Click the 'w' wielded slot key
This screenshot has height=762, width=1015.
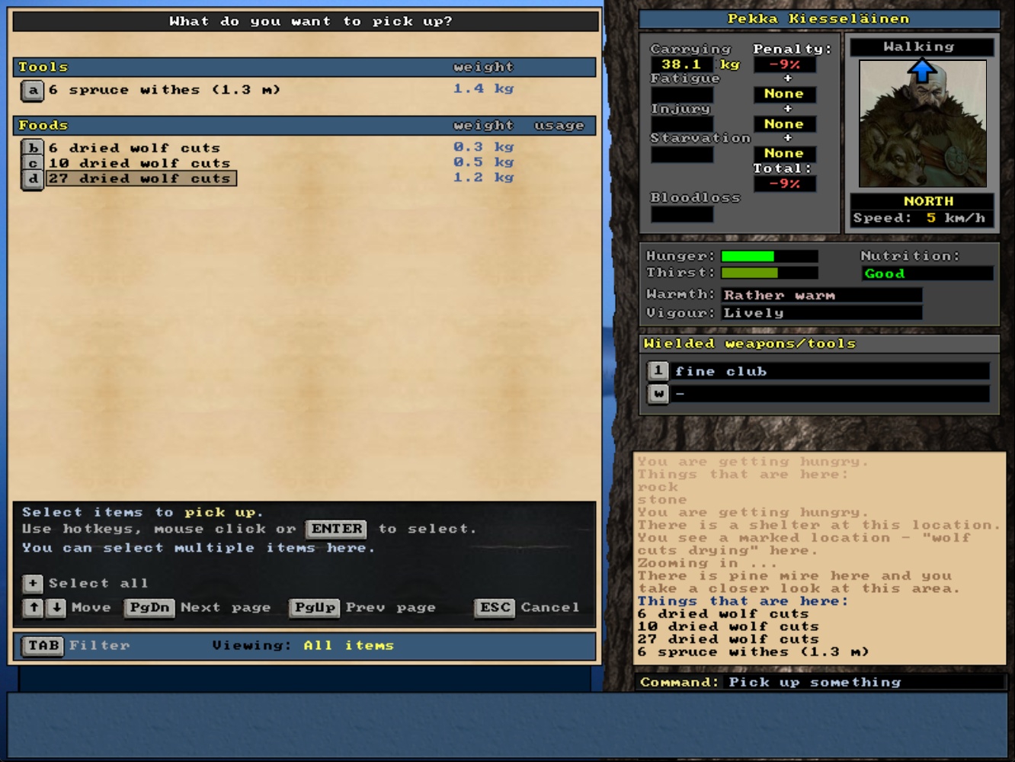pos(658,394)
